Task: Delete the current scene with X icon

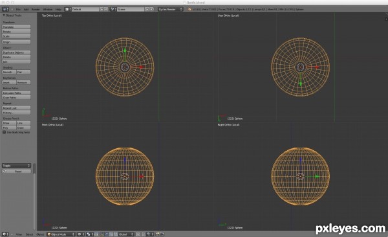Action: (151, 9)
